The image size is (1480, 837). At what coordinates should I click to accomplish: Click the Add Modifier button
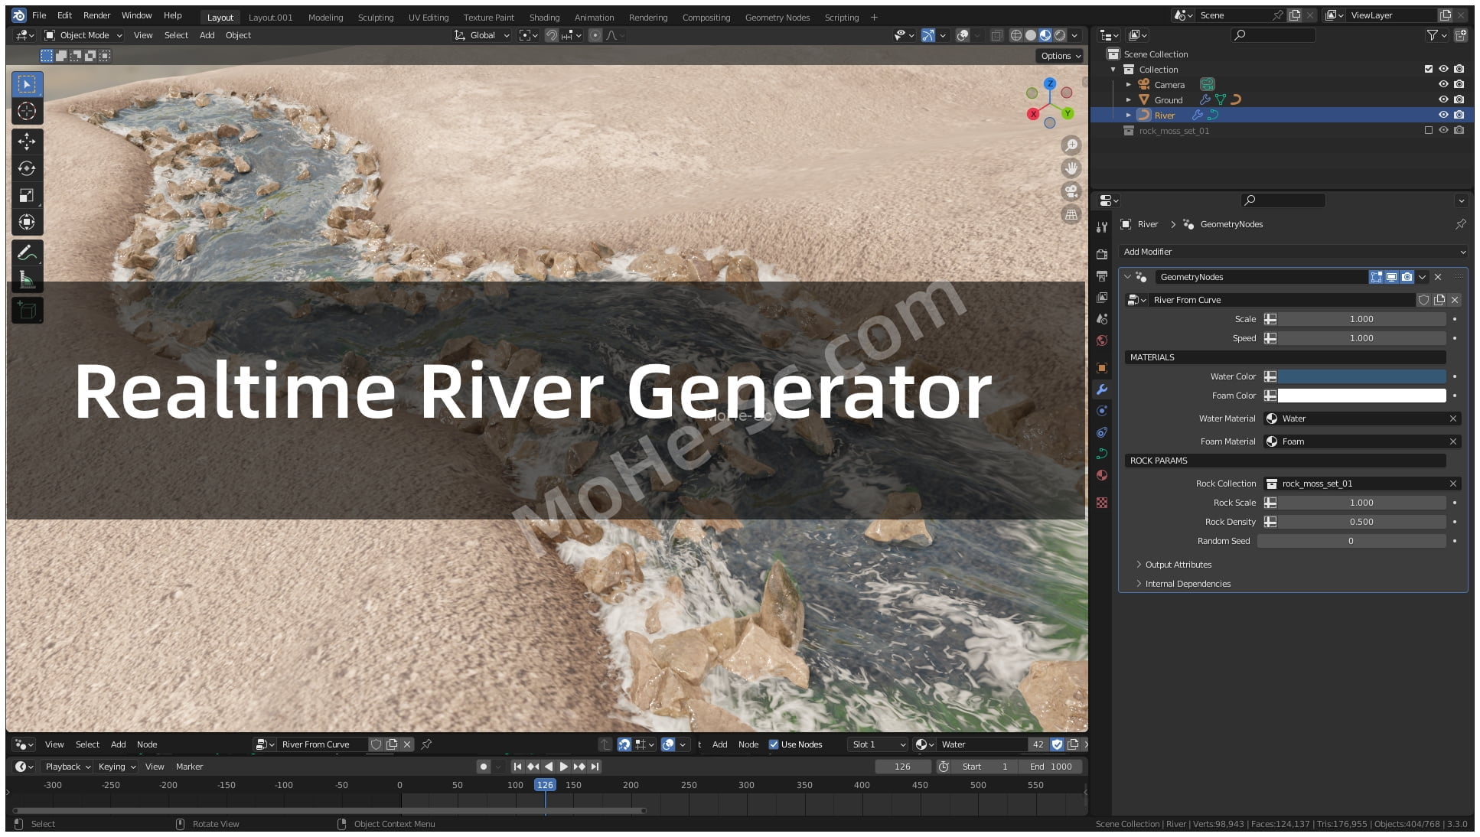point(1293,252)
